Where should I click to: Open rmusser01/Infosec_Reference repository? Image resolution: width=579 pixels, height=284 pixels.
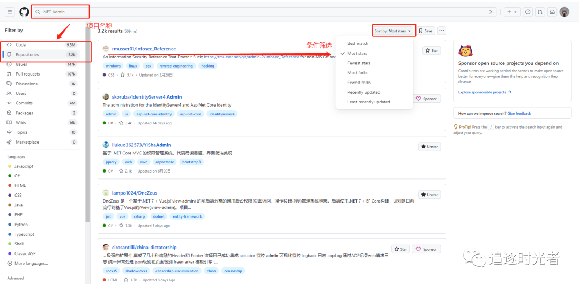pos(144,49)
